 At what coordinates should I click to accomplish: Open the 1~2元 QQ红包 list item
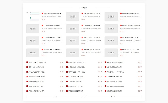(x=76, y=72)
